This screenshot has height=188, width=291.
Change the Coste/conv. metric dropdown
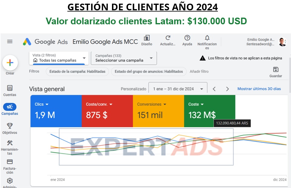click(x=99, y=104)
